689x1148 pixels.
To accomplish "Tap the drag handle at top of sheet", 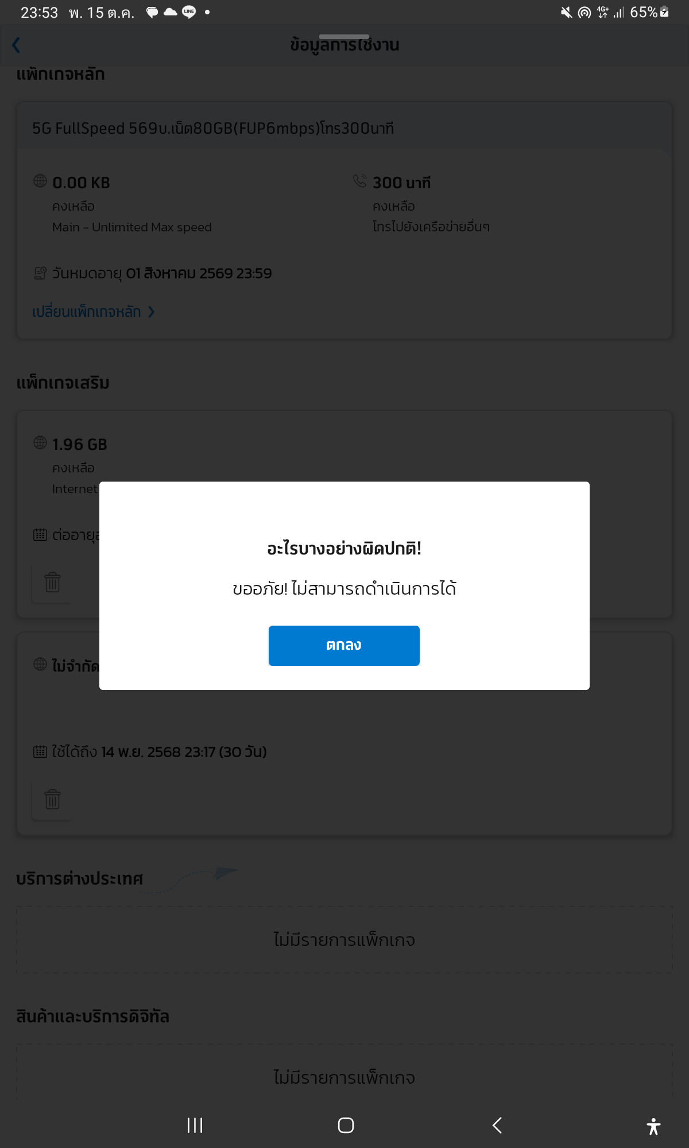I will tap(344, 37).
